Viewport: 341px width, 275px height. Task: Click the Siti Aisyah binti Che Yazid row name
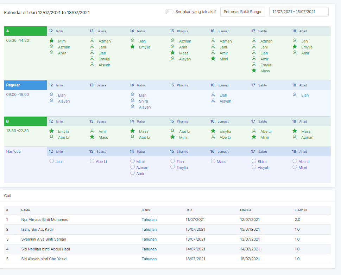point(44,259)
